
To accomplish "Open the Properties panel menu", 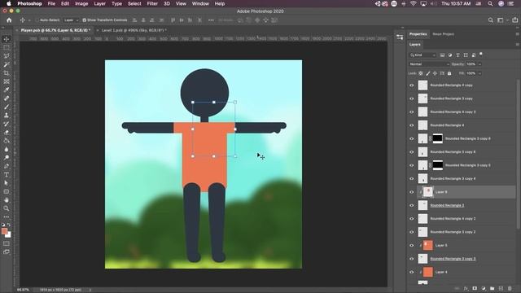I will pyautogui.click(x=517, y=34).
